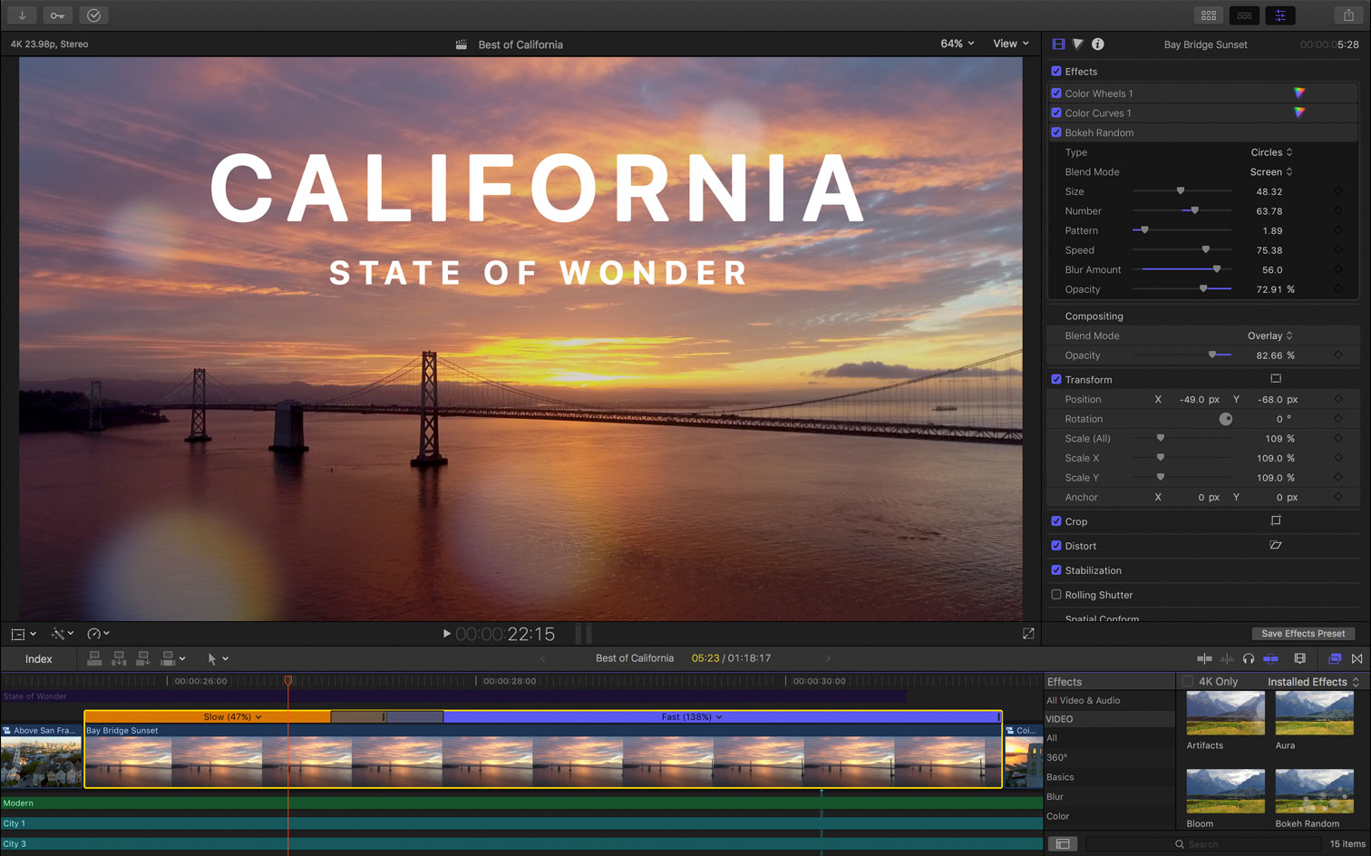Disable the Bokeh Random effect checkbox
This screenshot has width=1371, height=856.
pos(1056,132)
